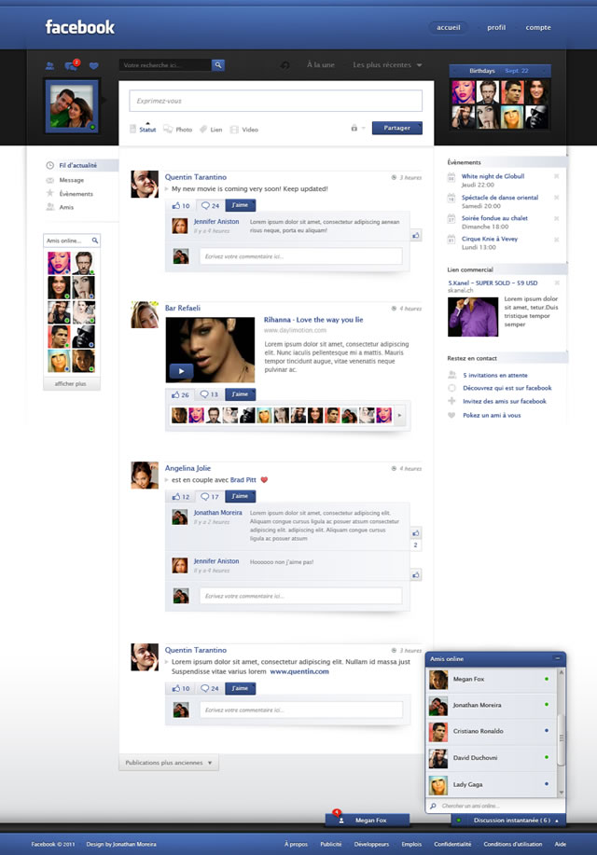597x855 pixels.
Task: Like Jennifer Aniston's comment on first post
Action: pyautogui.click(x=415, y=236)
